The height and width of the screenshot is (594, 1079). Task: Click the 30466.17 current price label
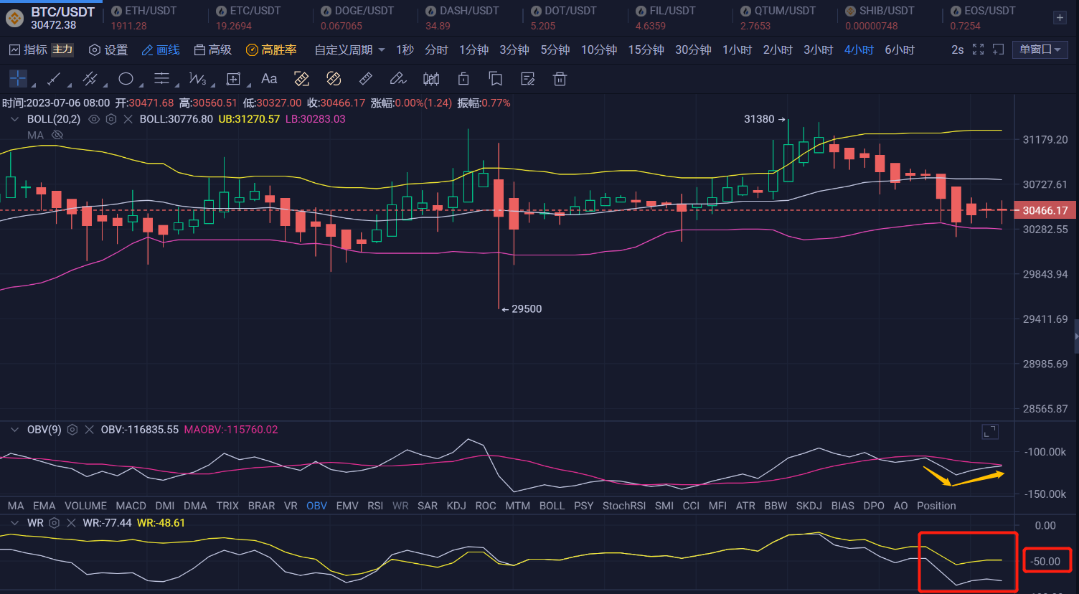(1045, 210)
